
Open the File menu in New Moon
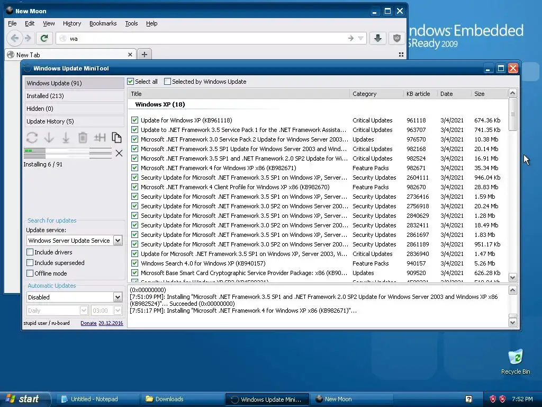(x=12, y=23)
